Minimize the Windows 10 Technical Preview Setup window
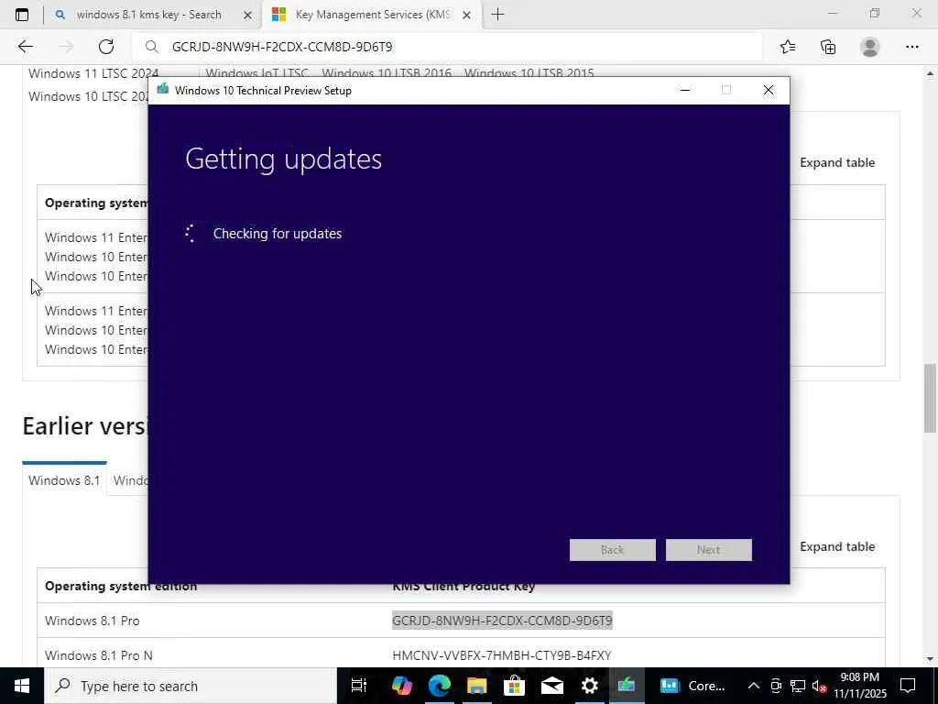 (x=685, y=90)
